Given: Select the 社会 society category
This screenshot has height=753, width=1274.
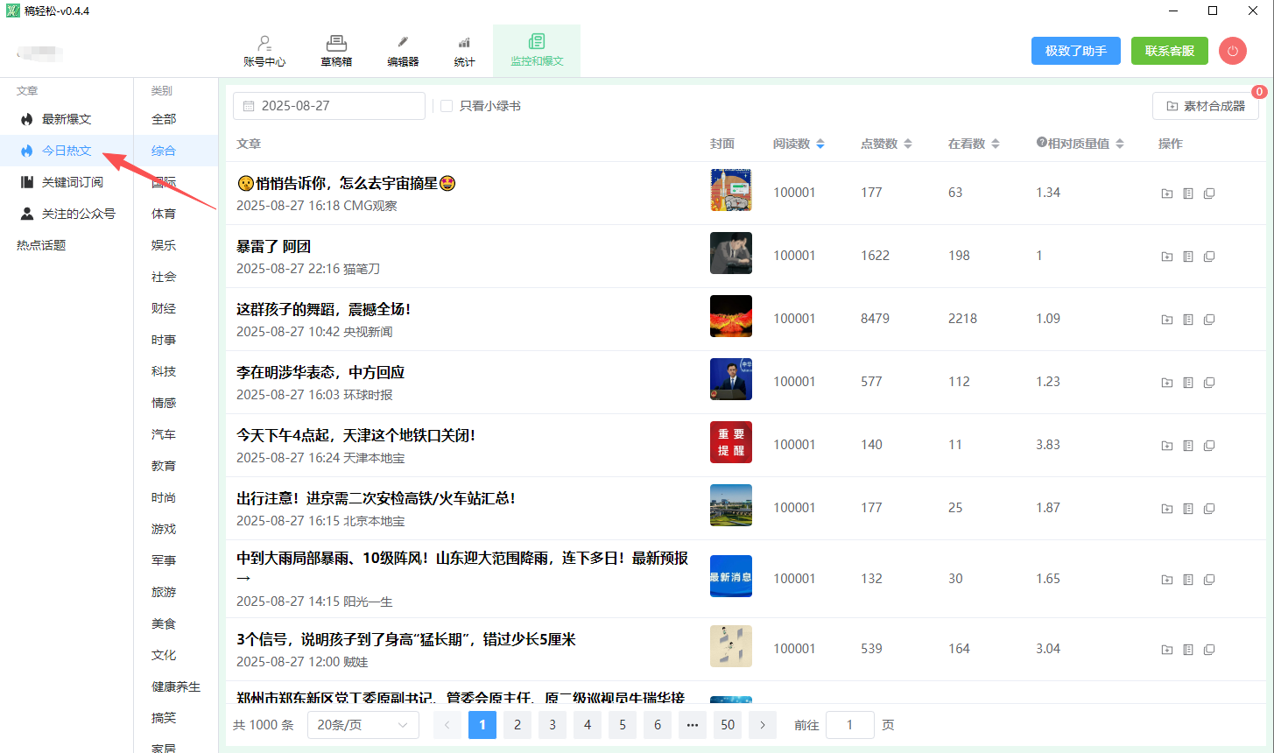Looking at the screenshot, I should 164,277.
